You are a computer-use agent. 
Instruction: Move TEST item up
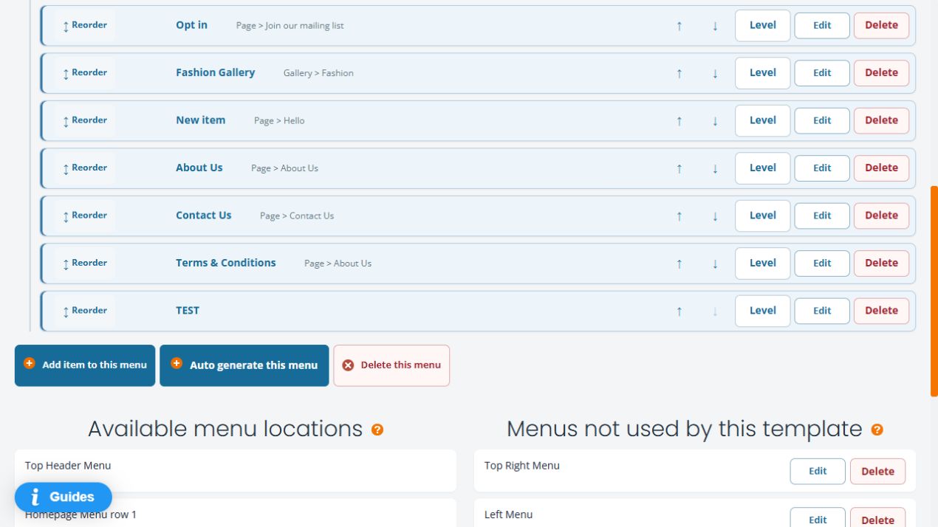(x=679, y=311)
